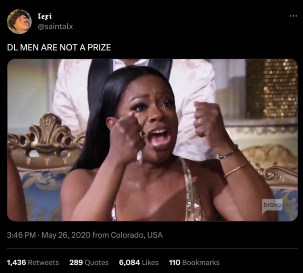Show the 289 Quotes

point(89,263)
